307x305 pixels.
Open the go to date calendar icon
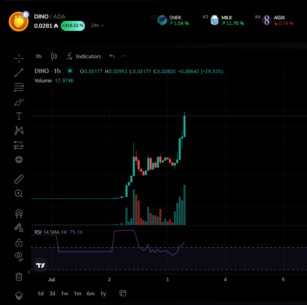coord(123,293)
